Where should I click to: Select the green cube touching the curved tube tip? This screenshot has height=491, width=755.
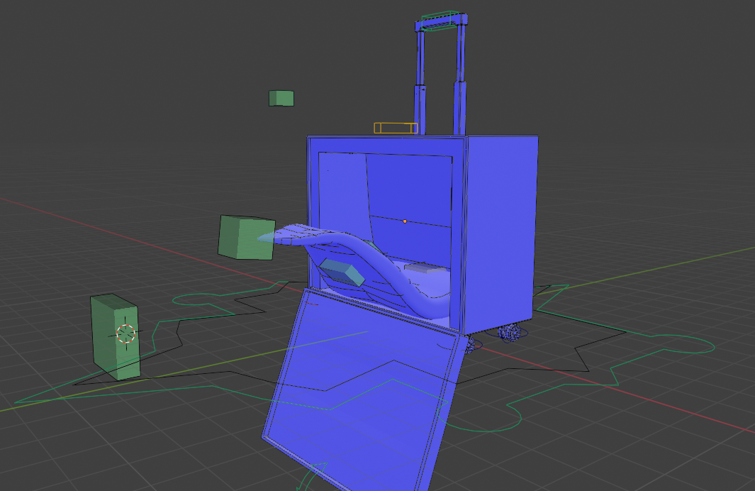[246, 237]
